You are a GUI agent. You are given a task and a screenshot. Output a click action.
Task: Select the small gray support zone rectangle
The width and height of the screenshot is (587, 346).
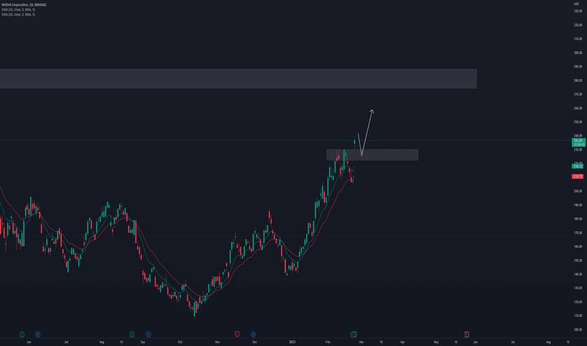coord(372,155)
